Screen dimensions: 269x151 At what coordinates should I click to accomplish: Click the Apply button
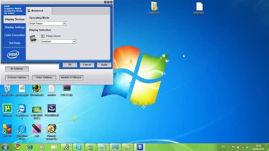104,65
